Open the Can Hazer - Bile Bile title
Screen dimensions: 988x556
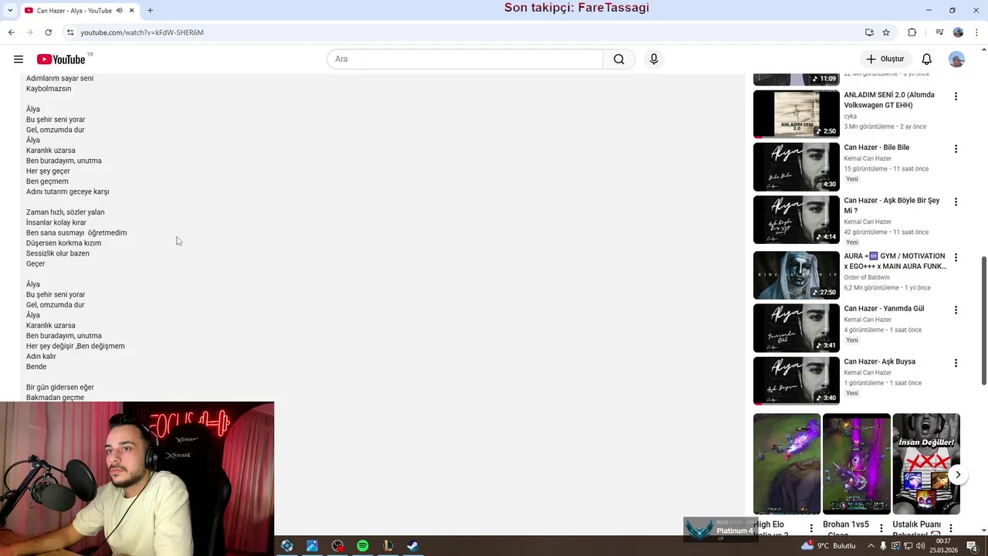[x=877, y=147]
